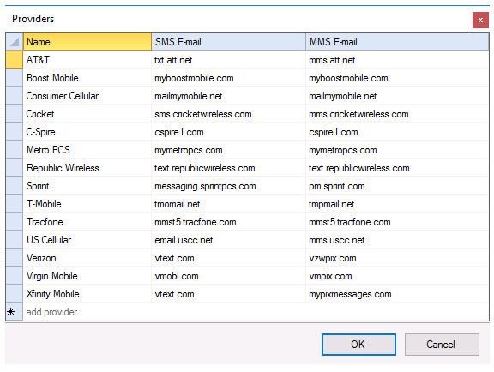Select the mms.cricketwireless.com cell

397,114
